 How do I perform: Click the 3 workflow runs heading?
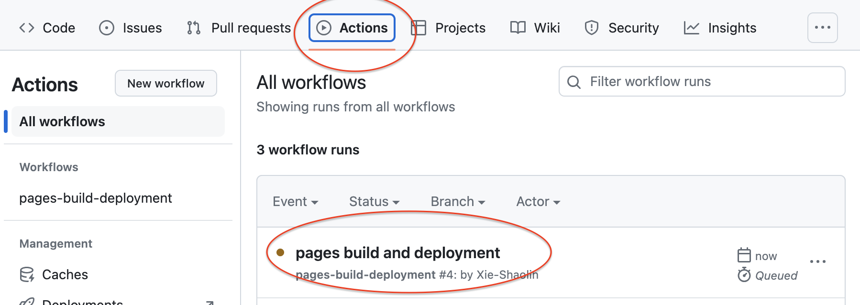(x=308, y=150)
